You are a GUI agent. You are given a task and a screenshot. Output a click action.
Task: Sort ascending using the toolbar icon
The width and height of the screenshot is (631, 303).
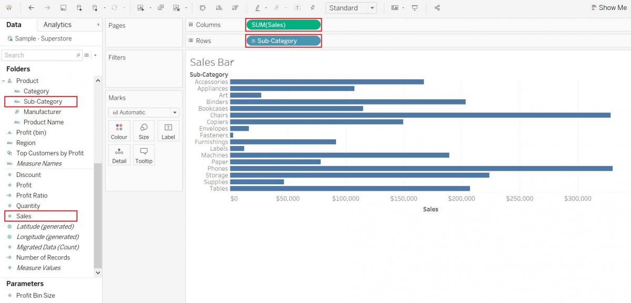(219, 8)
